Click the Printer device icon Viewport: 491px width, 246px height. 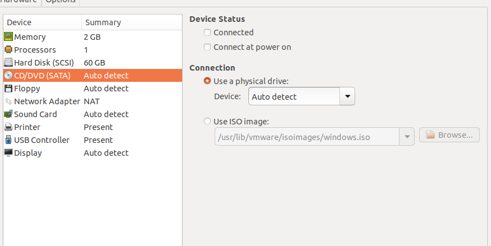[x=8, y=127]
